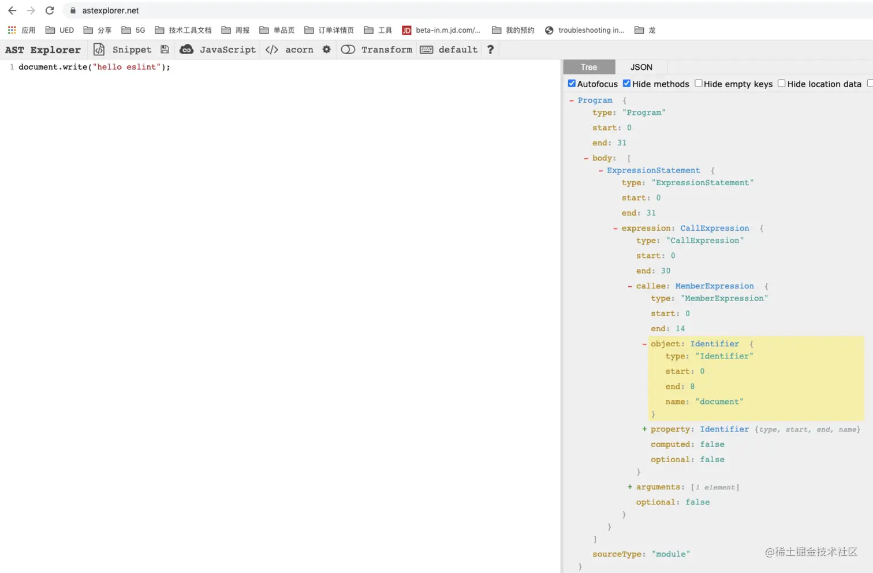Open parser settings gear icon
The height and width of the screenshot is (573, 873).
coord(327,50)
